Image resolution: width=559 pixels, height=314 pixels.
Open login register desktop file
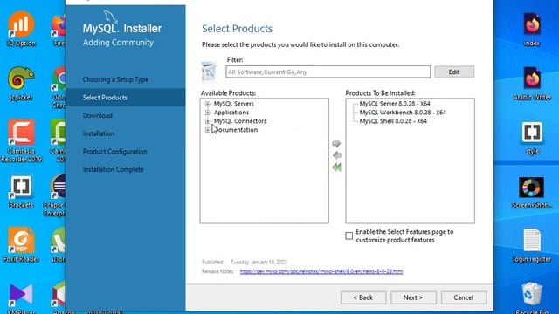pos(532,246)
